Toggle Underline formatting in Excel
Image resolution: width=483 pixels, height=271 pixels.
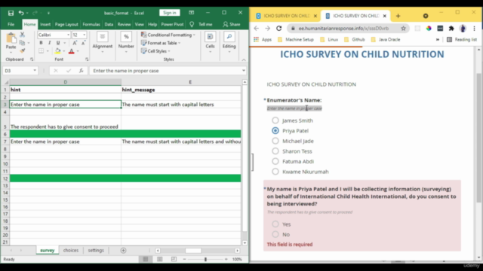click(x=57, y=43)
